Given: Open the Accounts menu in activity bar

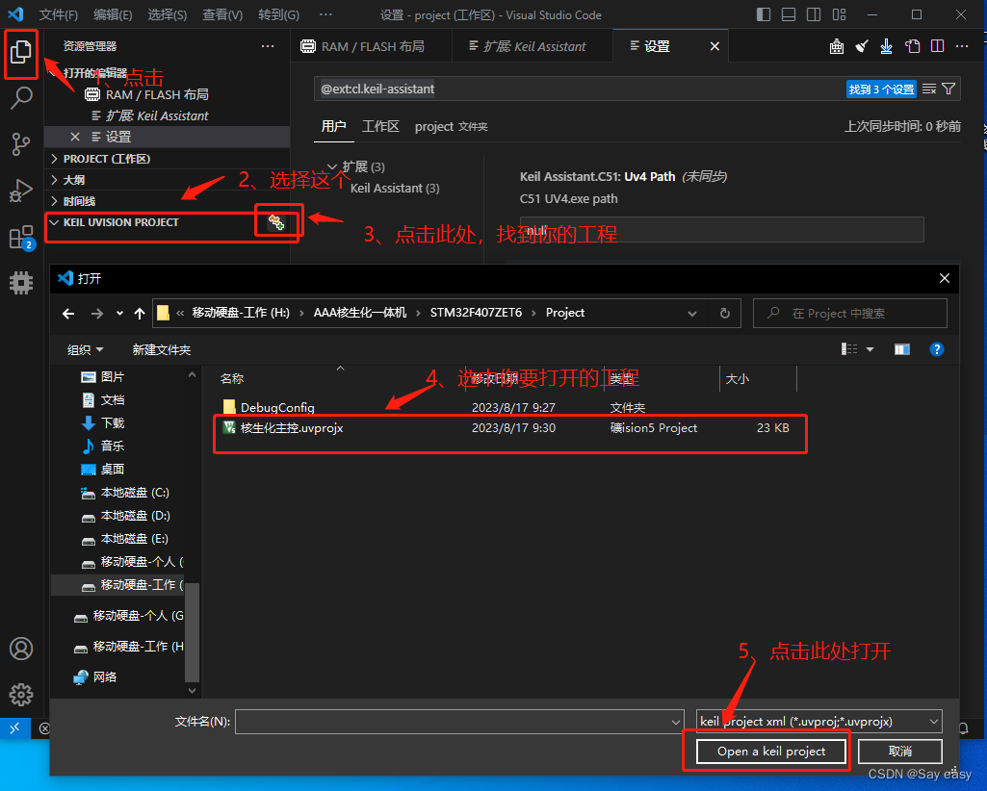Looking at the screenshot, I should coord(21,649).
